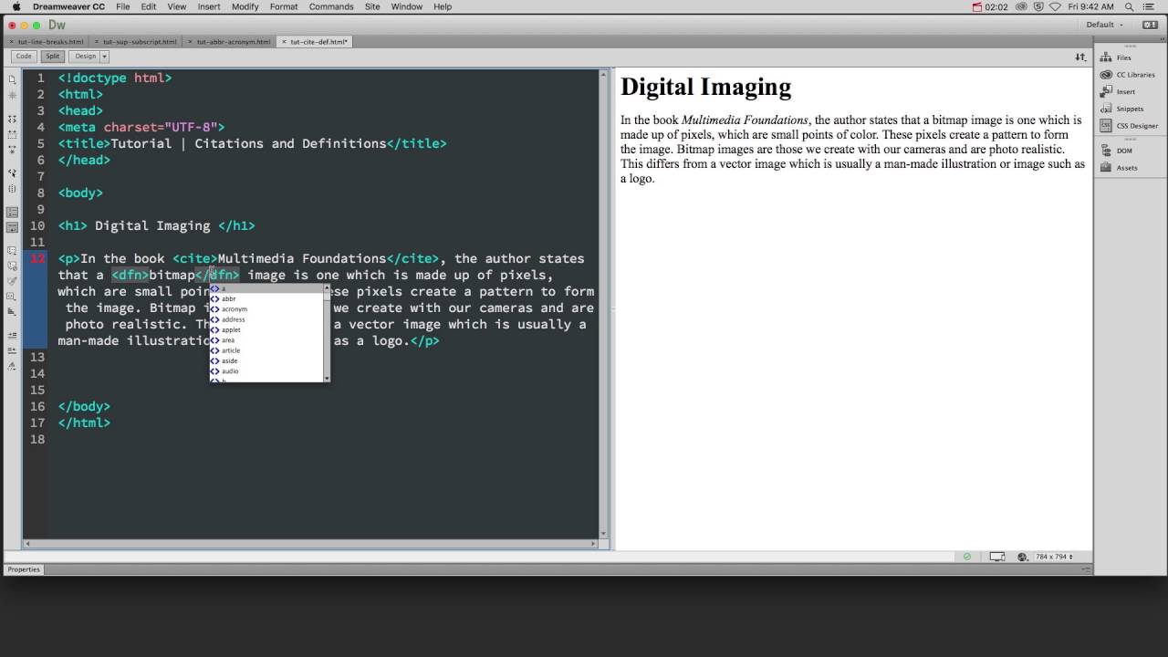This screenshot has height=657, width=1168.
Task: Click the Preview in Browser globe icon
Action: 1022,557
